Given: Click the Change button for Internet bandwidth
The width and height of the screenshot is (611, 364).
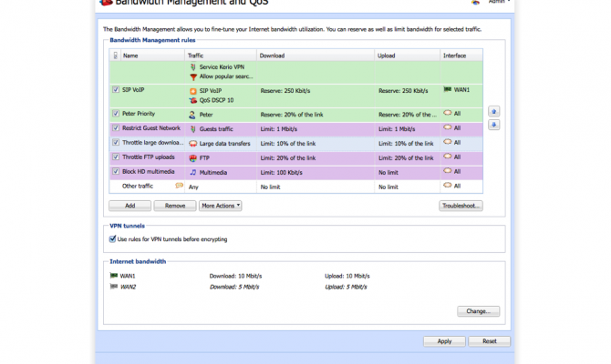Looking at the screenshot, I should point(478,311).
